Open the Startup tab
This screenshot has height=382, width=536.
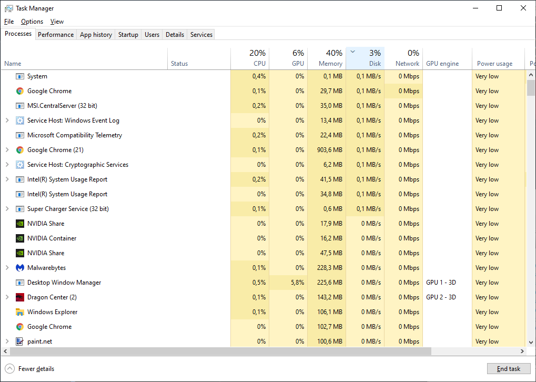coord(128,35)
